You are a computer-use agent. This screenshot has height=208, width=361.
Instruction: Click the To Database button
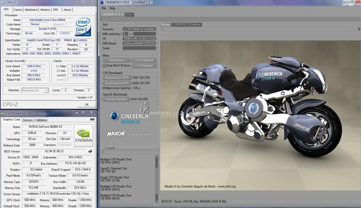pos(144,65)
